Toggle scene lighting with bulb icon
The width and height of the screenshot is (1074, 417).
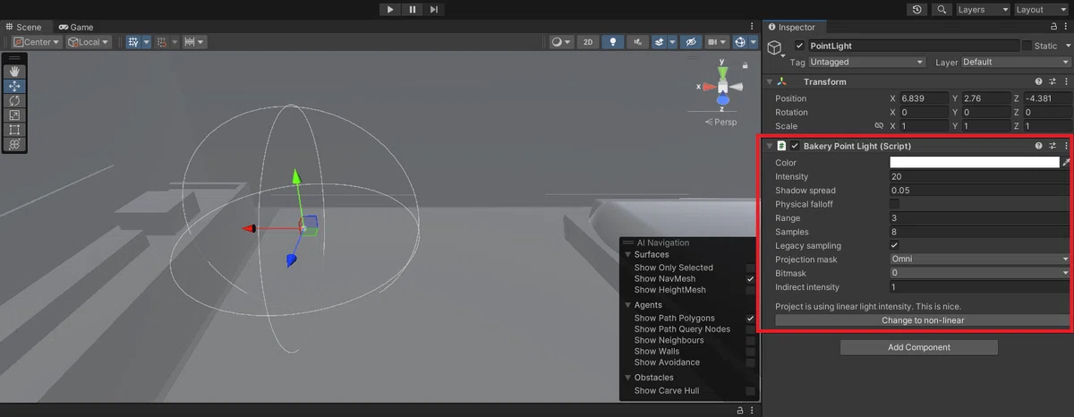[x=613, y=42]
